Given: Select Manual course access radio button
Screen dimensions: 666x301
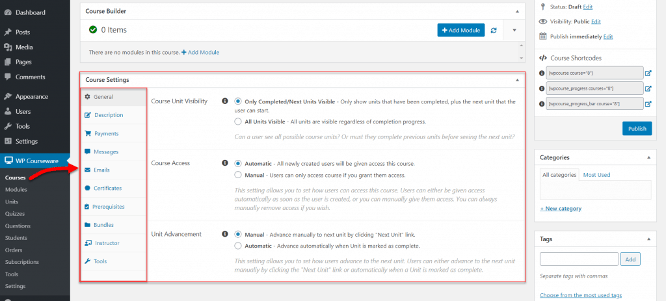Looking at the screenshot, I should [238, 175].
